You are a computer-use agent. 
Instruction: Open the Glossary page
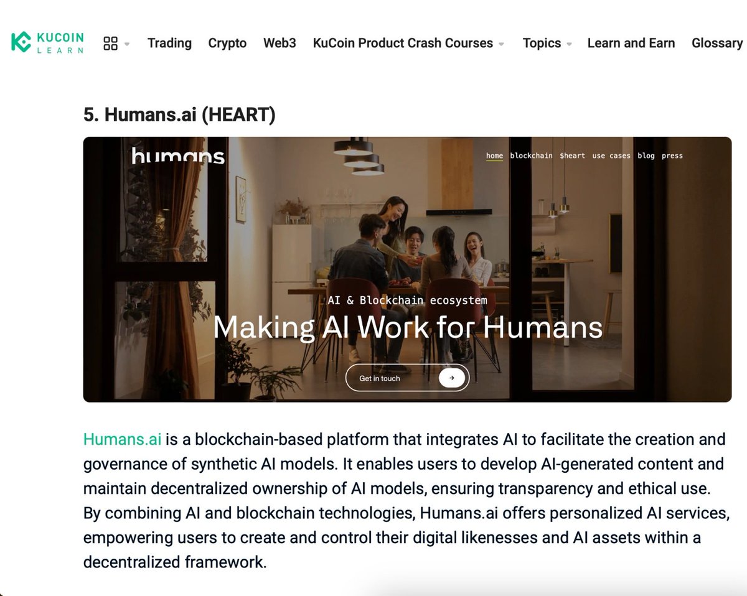[717, 43]
